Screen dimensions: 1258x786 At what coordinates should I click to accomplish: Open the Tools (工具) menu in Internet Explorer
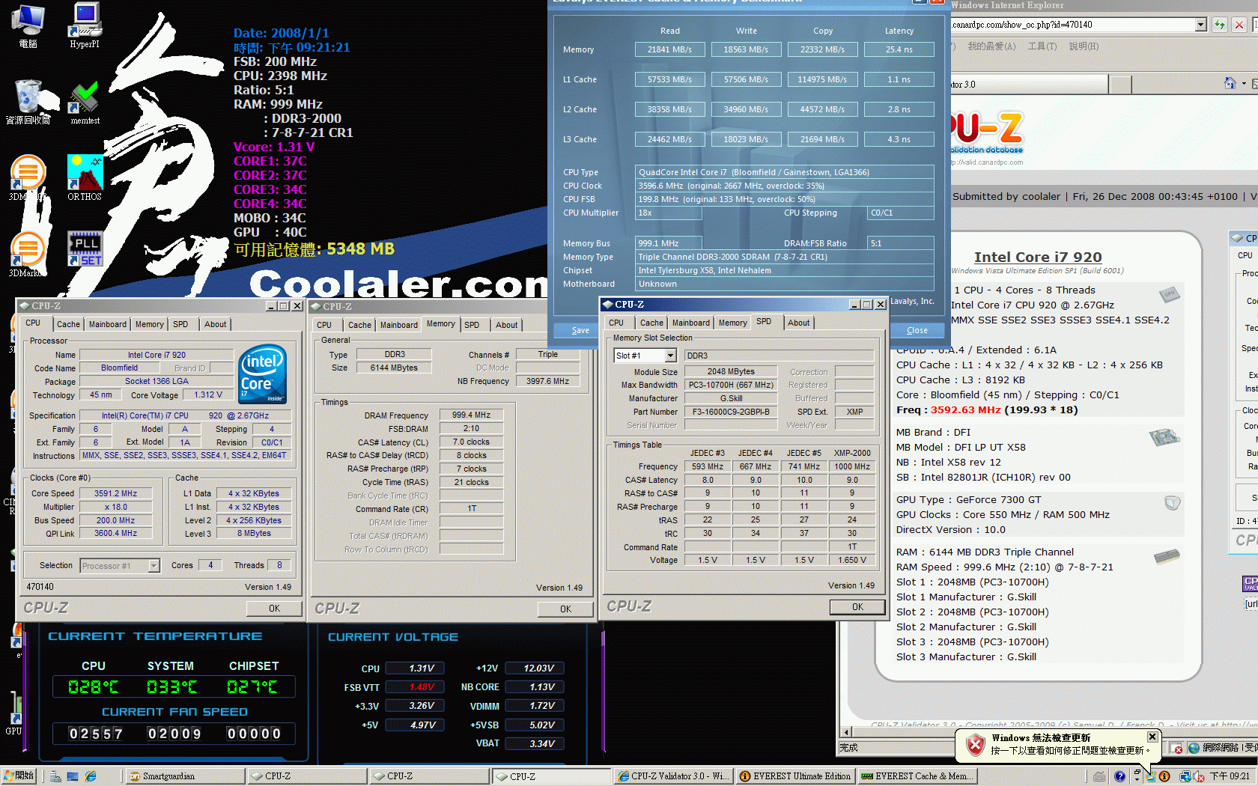click(1042, 46)
